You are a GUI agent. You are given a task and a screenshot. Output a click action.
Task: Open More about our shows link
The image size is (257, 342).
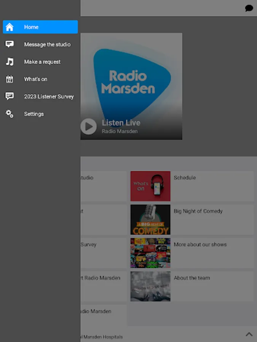tap(200, 244)
